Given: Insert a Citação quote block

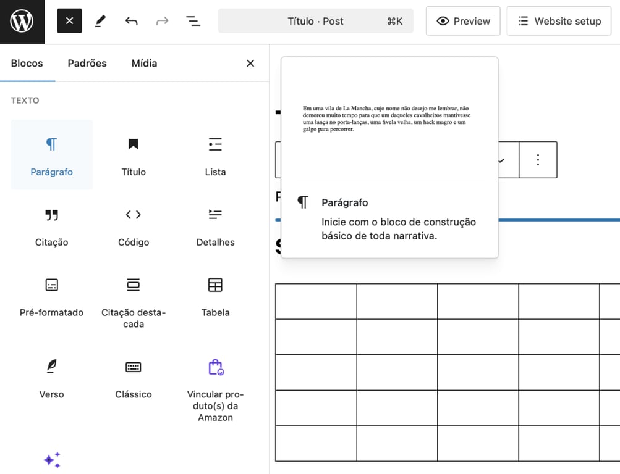Looking at the screenshot, I should coord(52,225).
